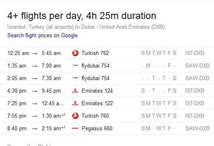This screenshot has width=214, height=146.
Task: Click the Emirates 124 flight name
Action: 97,91
